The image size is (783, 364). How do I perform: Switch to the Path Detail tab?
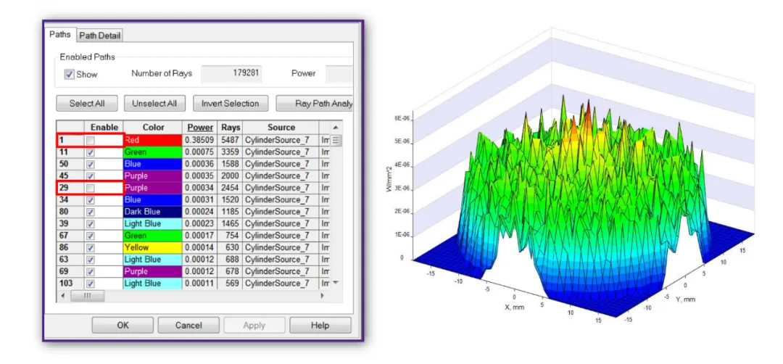click(x=100, y=36)
